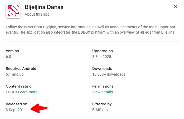This screenshot has height=119, width=184.
Task: Select the Content rating label
Action: point(19,86)
